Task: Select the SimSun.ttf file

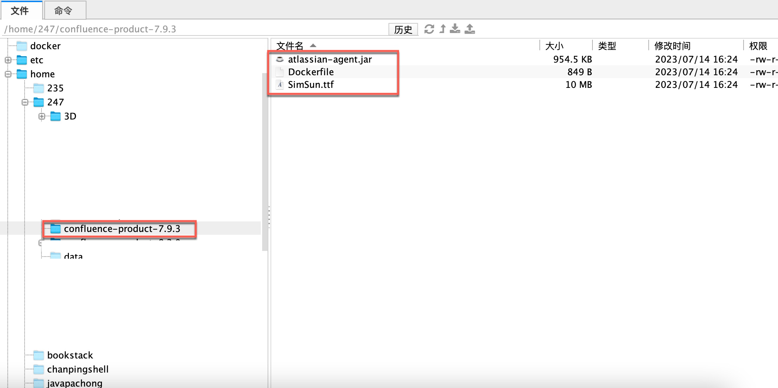Action: 311,85
